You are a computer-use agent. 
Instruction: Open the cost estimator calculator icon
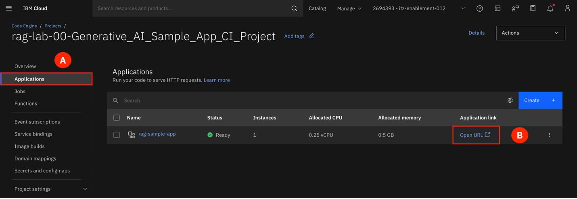(533, 8)
